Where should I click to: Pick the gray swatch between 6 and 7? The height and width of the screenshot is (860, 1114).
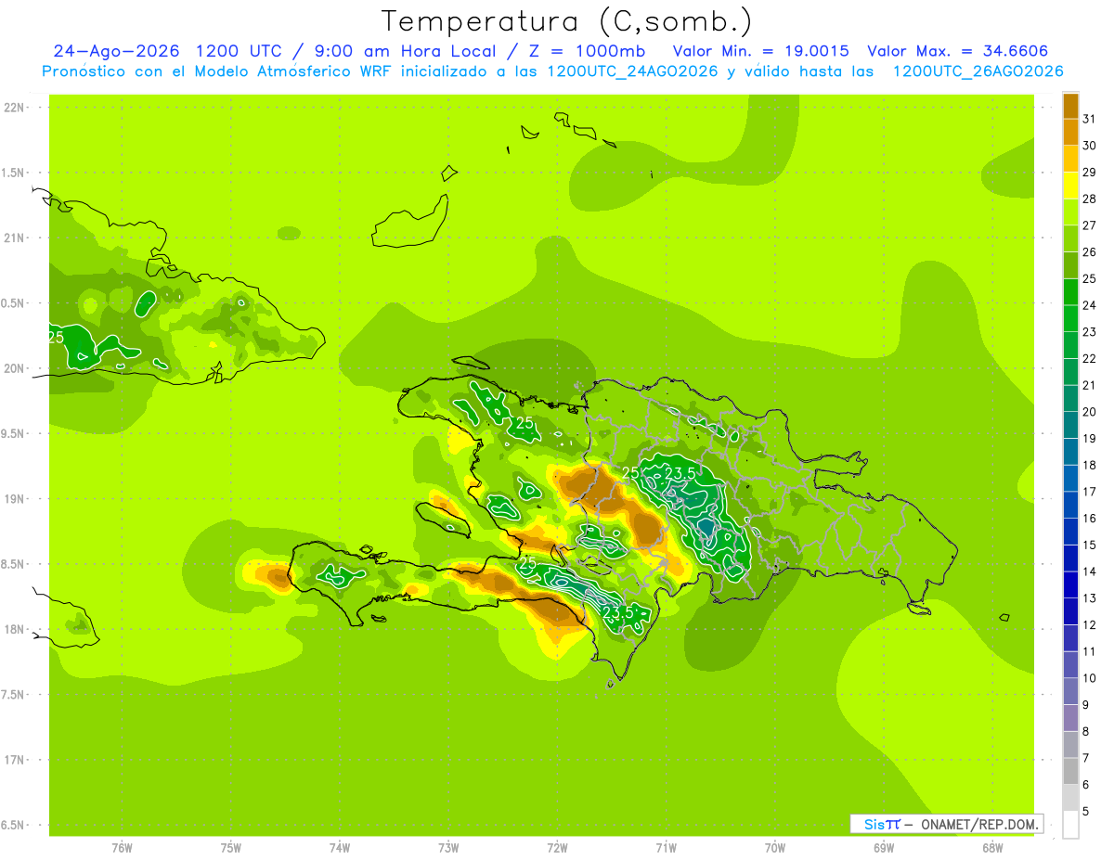tap(1070, 772)
